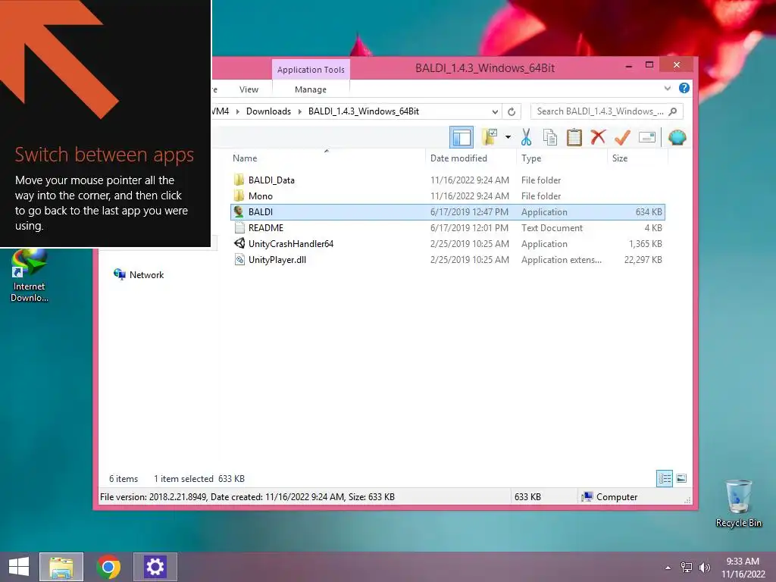The image size is (776, 582).
Task: Open the Recycle Bin on desktop
Action: click(x=738, y=503)
